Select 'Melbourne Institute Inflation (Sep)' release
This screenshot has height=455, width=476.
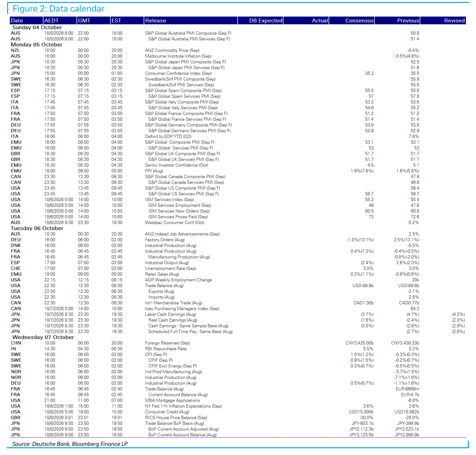(x=178, y=56)
